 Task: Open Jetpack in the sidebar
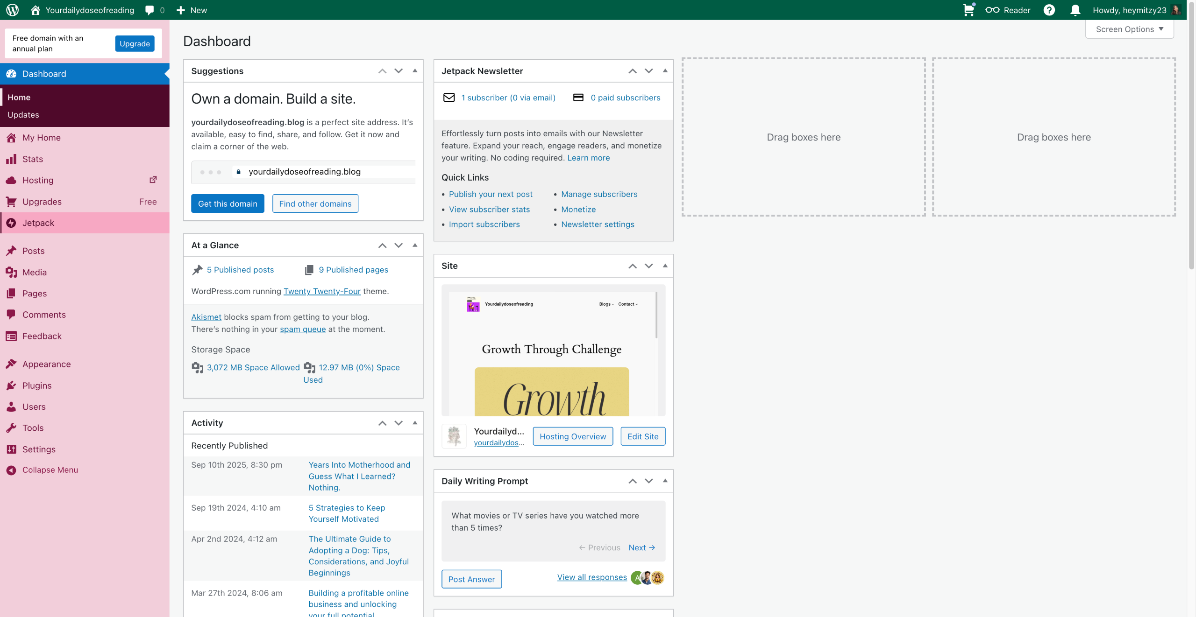pyautogui.click(x=38, y=223)
